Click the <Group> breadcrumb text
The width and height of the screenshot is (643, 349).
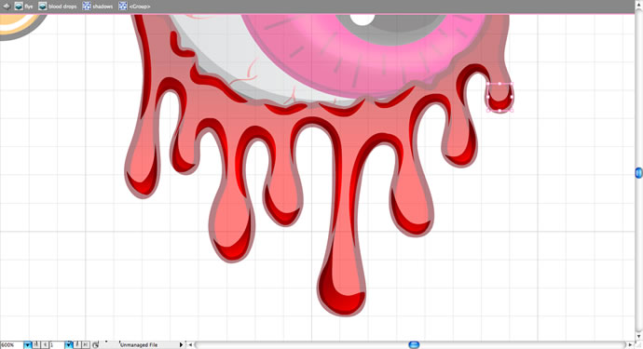click(x=140, y=7)
